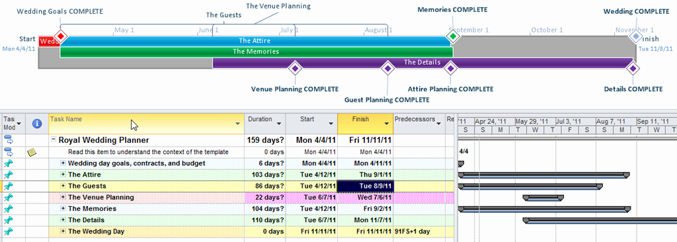
Task: Click the Gantt summary bar for The Guests
Action: pos(530,186)
